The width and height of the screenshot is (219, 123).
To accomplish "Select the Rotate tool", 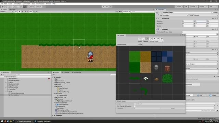I will click(x=10, y=6).
